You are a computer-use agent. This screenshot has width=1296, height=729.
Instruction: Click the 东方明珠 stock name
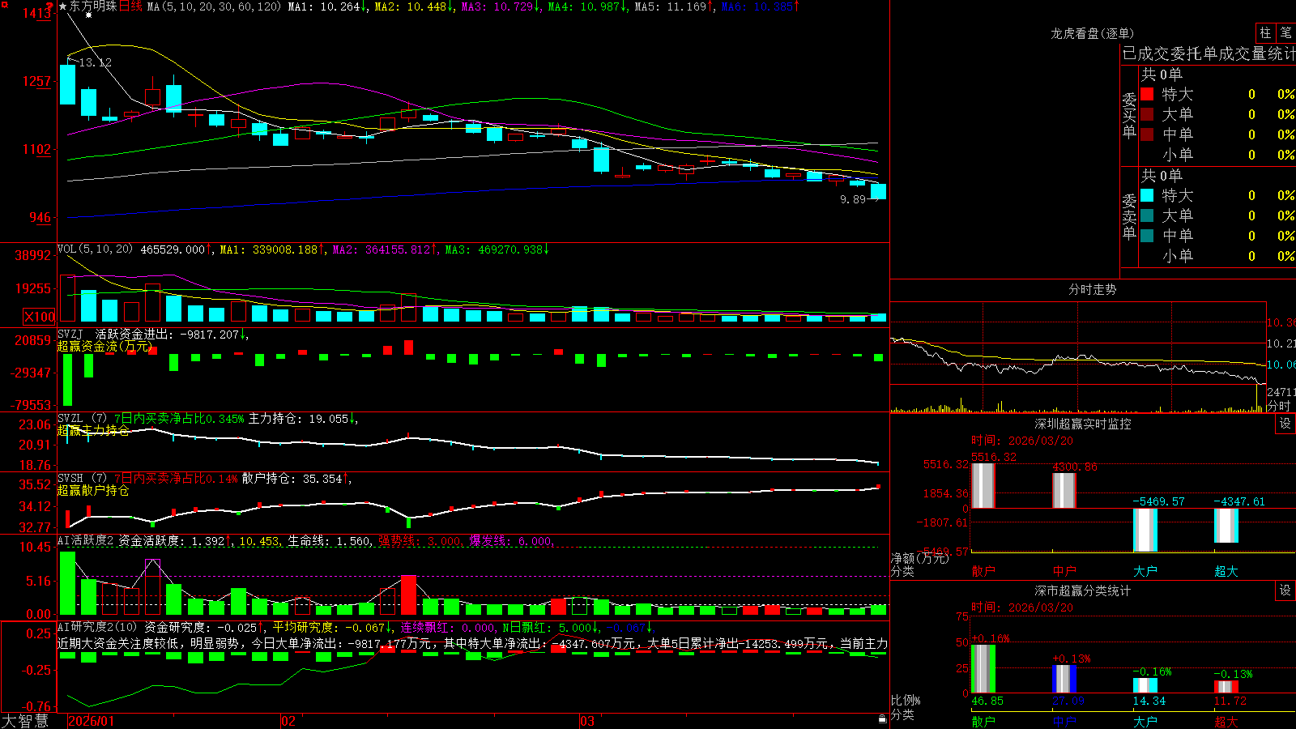(93, 6)
